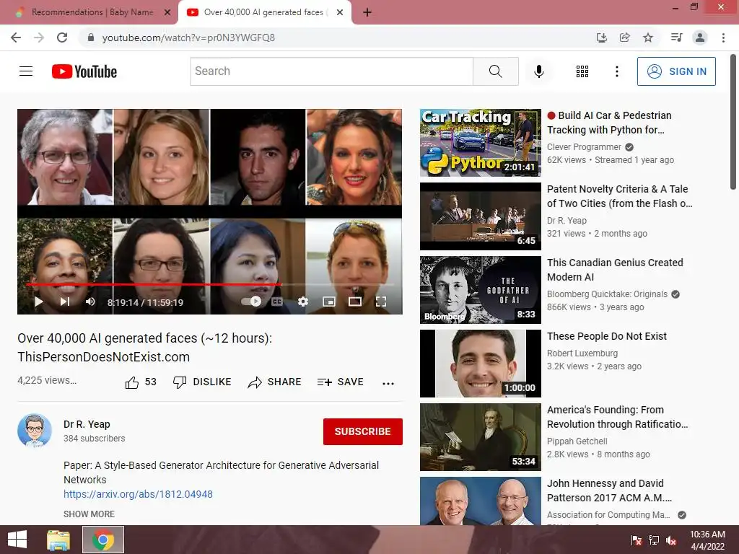
Task: Click the page vertical scrollbar
Action: click(733, 123)
